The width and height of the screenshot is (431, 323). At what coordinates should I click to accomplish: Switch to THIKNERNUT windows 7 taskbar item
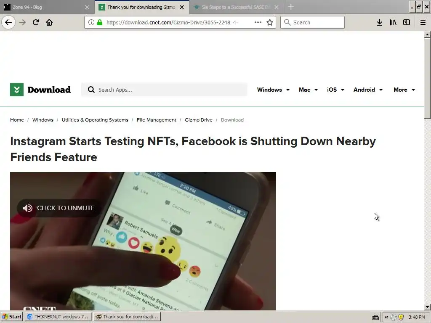59,317
